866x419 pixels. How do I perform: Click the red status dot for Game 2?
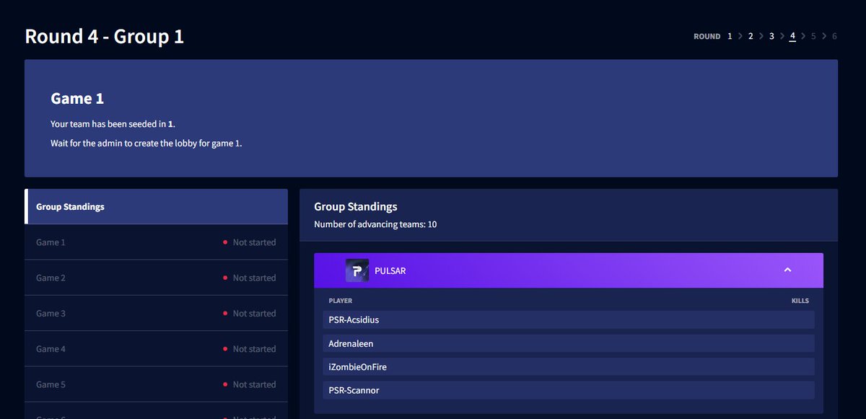click(225, 278)
